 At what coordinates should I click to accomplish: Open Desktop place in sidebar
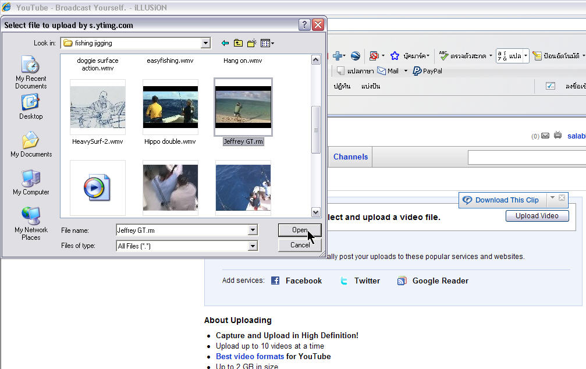tap(31, 107)
